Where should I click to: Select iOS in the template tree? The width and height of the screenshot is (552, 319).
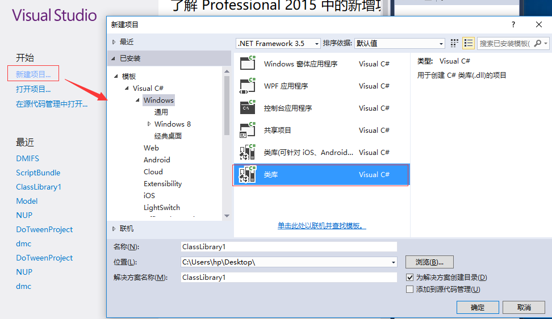pos(149,196)
